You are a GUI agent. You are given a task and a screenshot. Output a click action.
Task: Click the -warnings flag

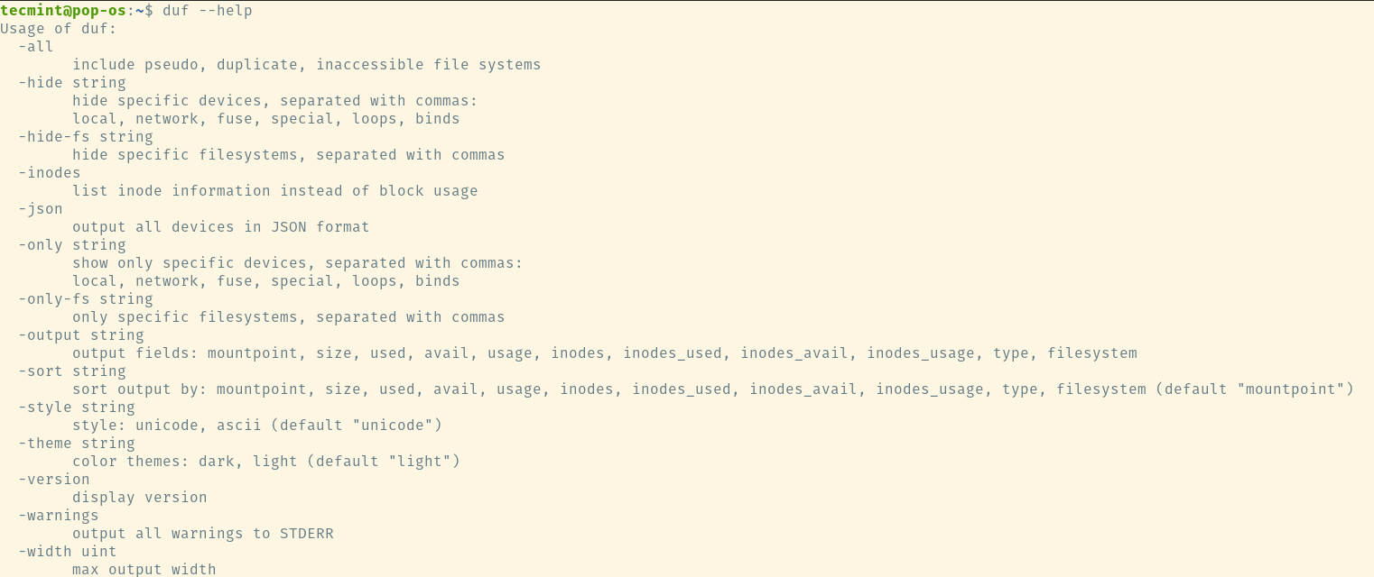coord(59,516)
